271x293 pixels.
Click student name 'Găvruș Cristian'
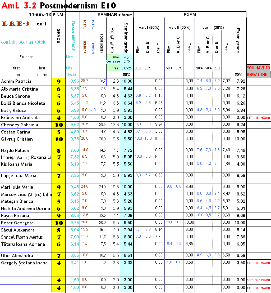pos(17,139)
